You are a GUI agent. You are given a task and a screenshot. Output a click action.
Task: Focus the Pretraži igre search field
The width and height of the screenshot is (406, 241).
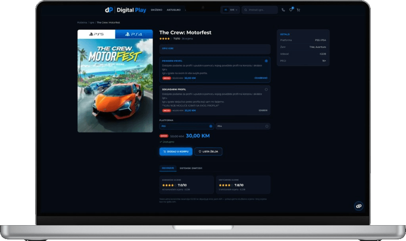coord(259,10)
